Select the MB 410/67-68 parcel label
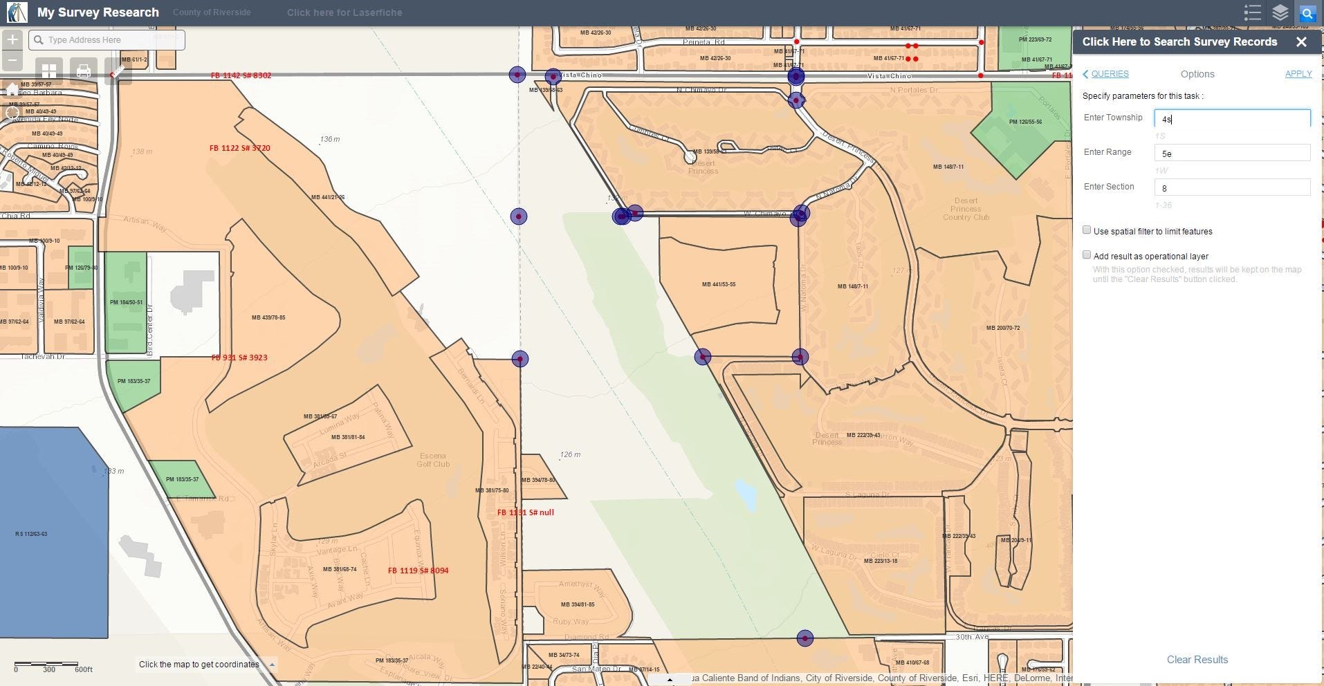The width and height of the screenshot is (1324, 686). (912, 662)
